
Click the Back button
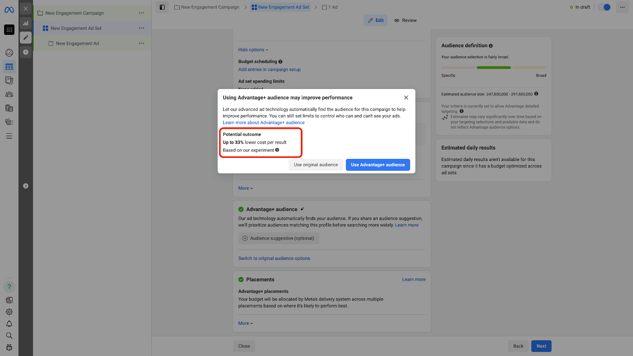pyautogui.click(x=518, y=346)
